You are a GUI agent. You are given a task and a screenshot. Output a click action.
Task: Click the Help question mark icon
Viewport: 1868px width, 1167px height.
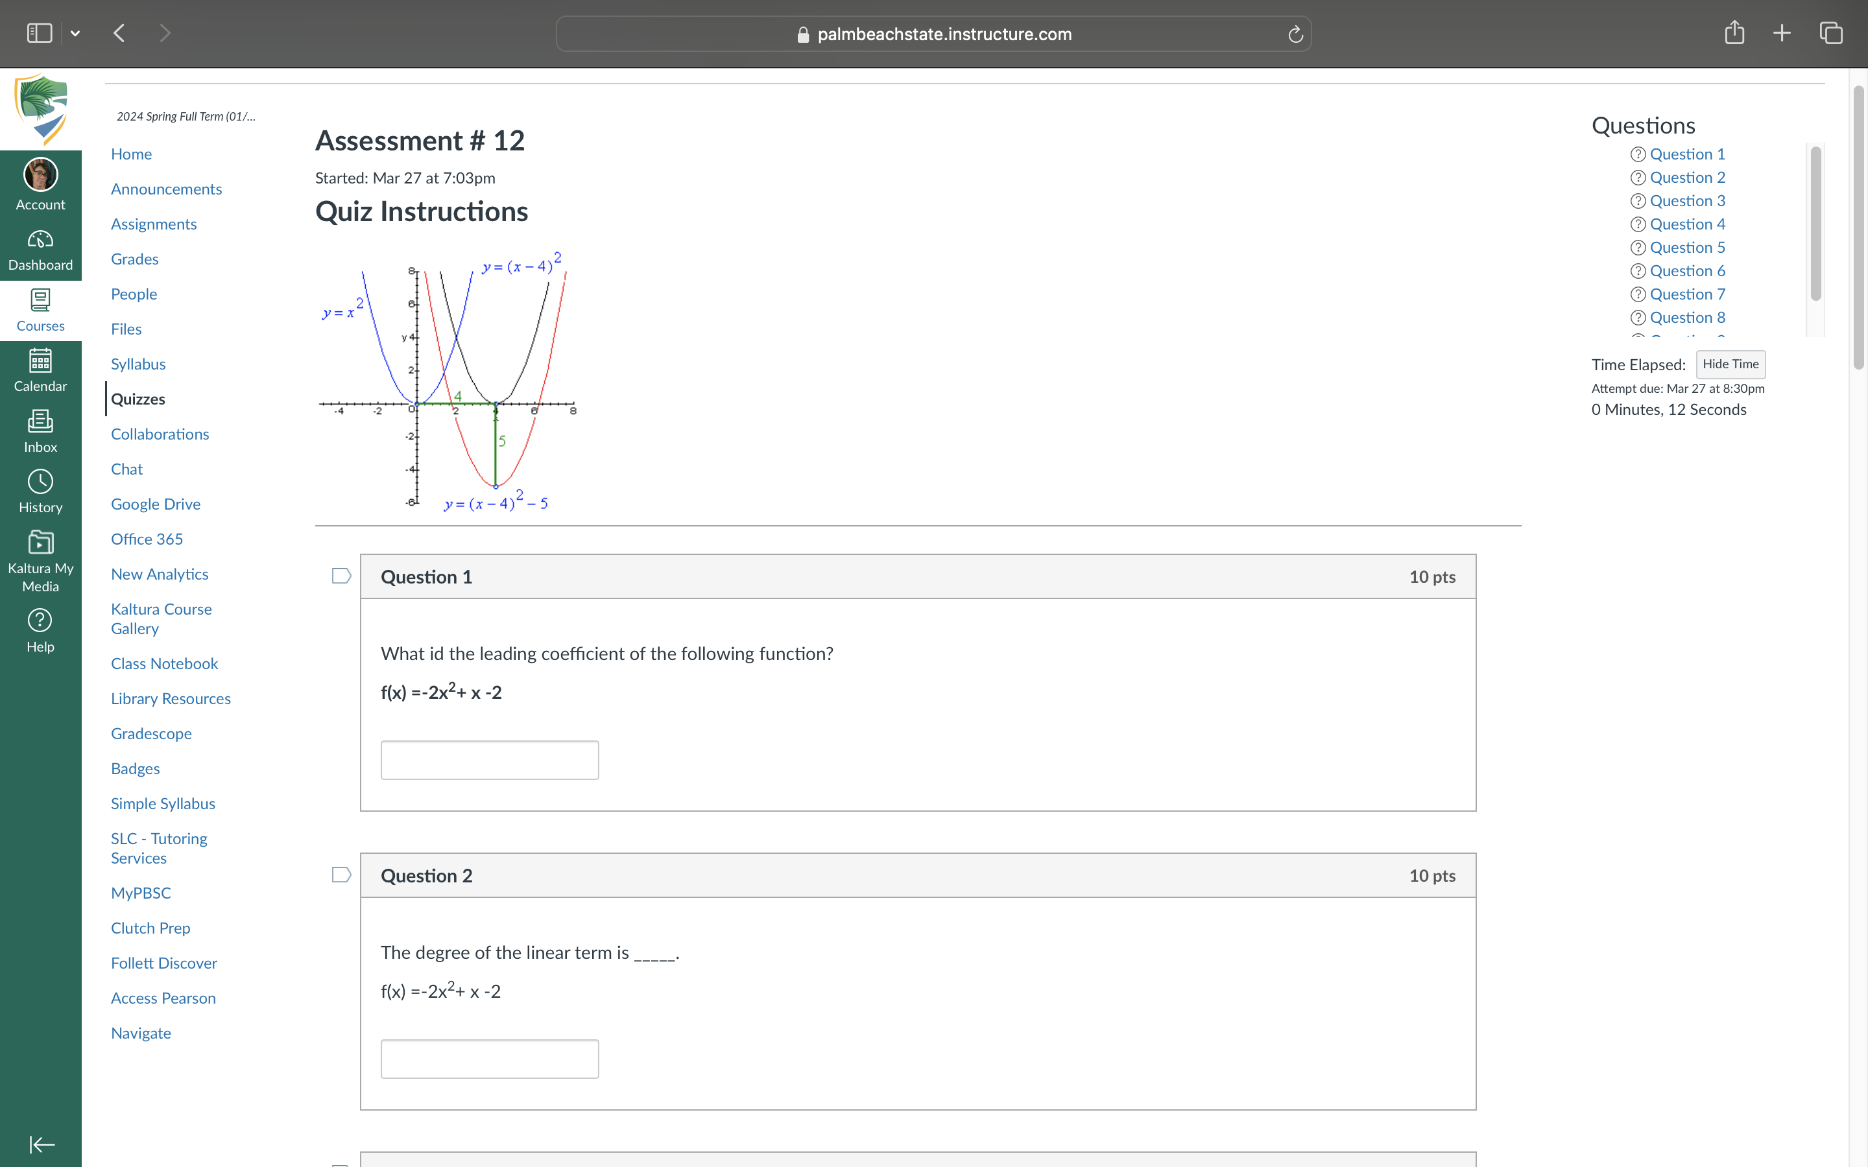point(40,620)
